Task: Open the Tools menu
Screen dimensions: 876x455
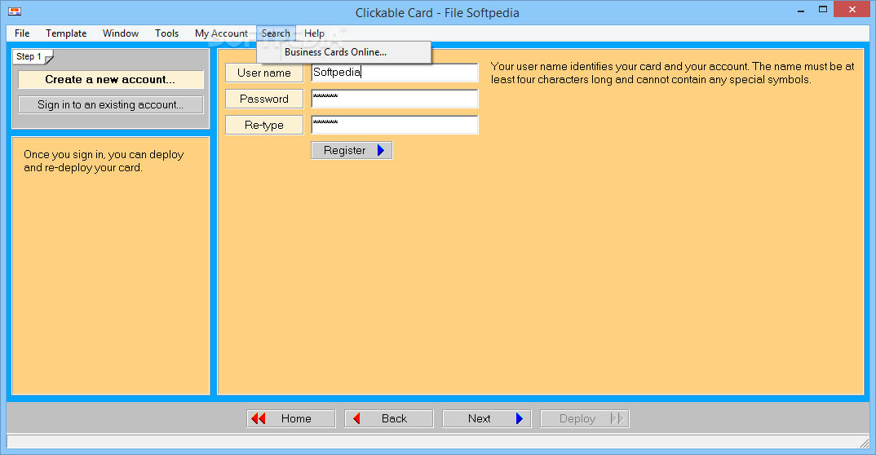Action: (x=166, y=33)
